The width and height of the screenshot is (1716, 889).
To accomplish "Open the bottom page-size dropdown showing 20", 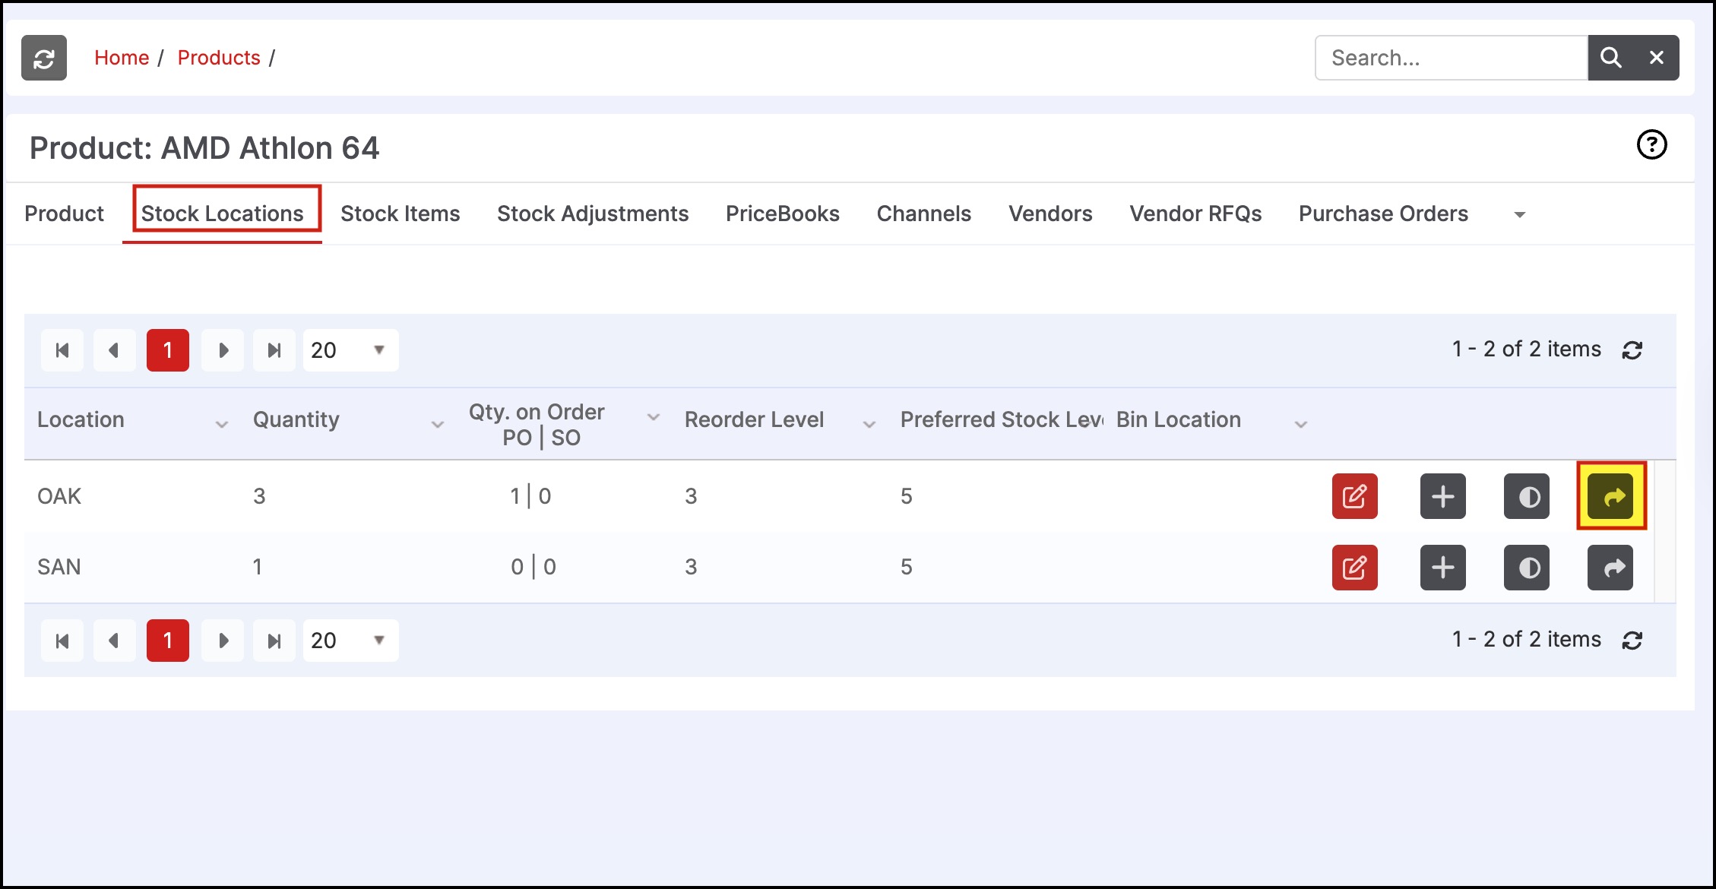I will pyautogui.click(x=350, y=641).
